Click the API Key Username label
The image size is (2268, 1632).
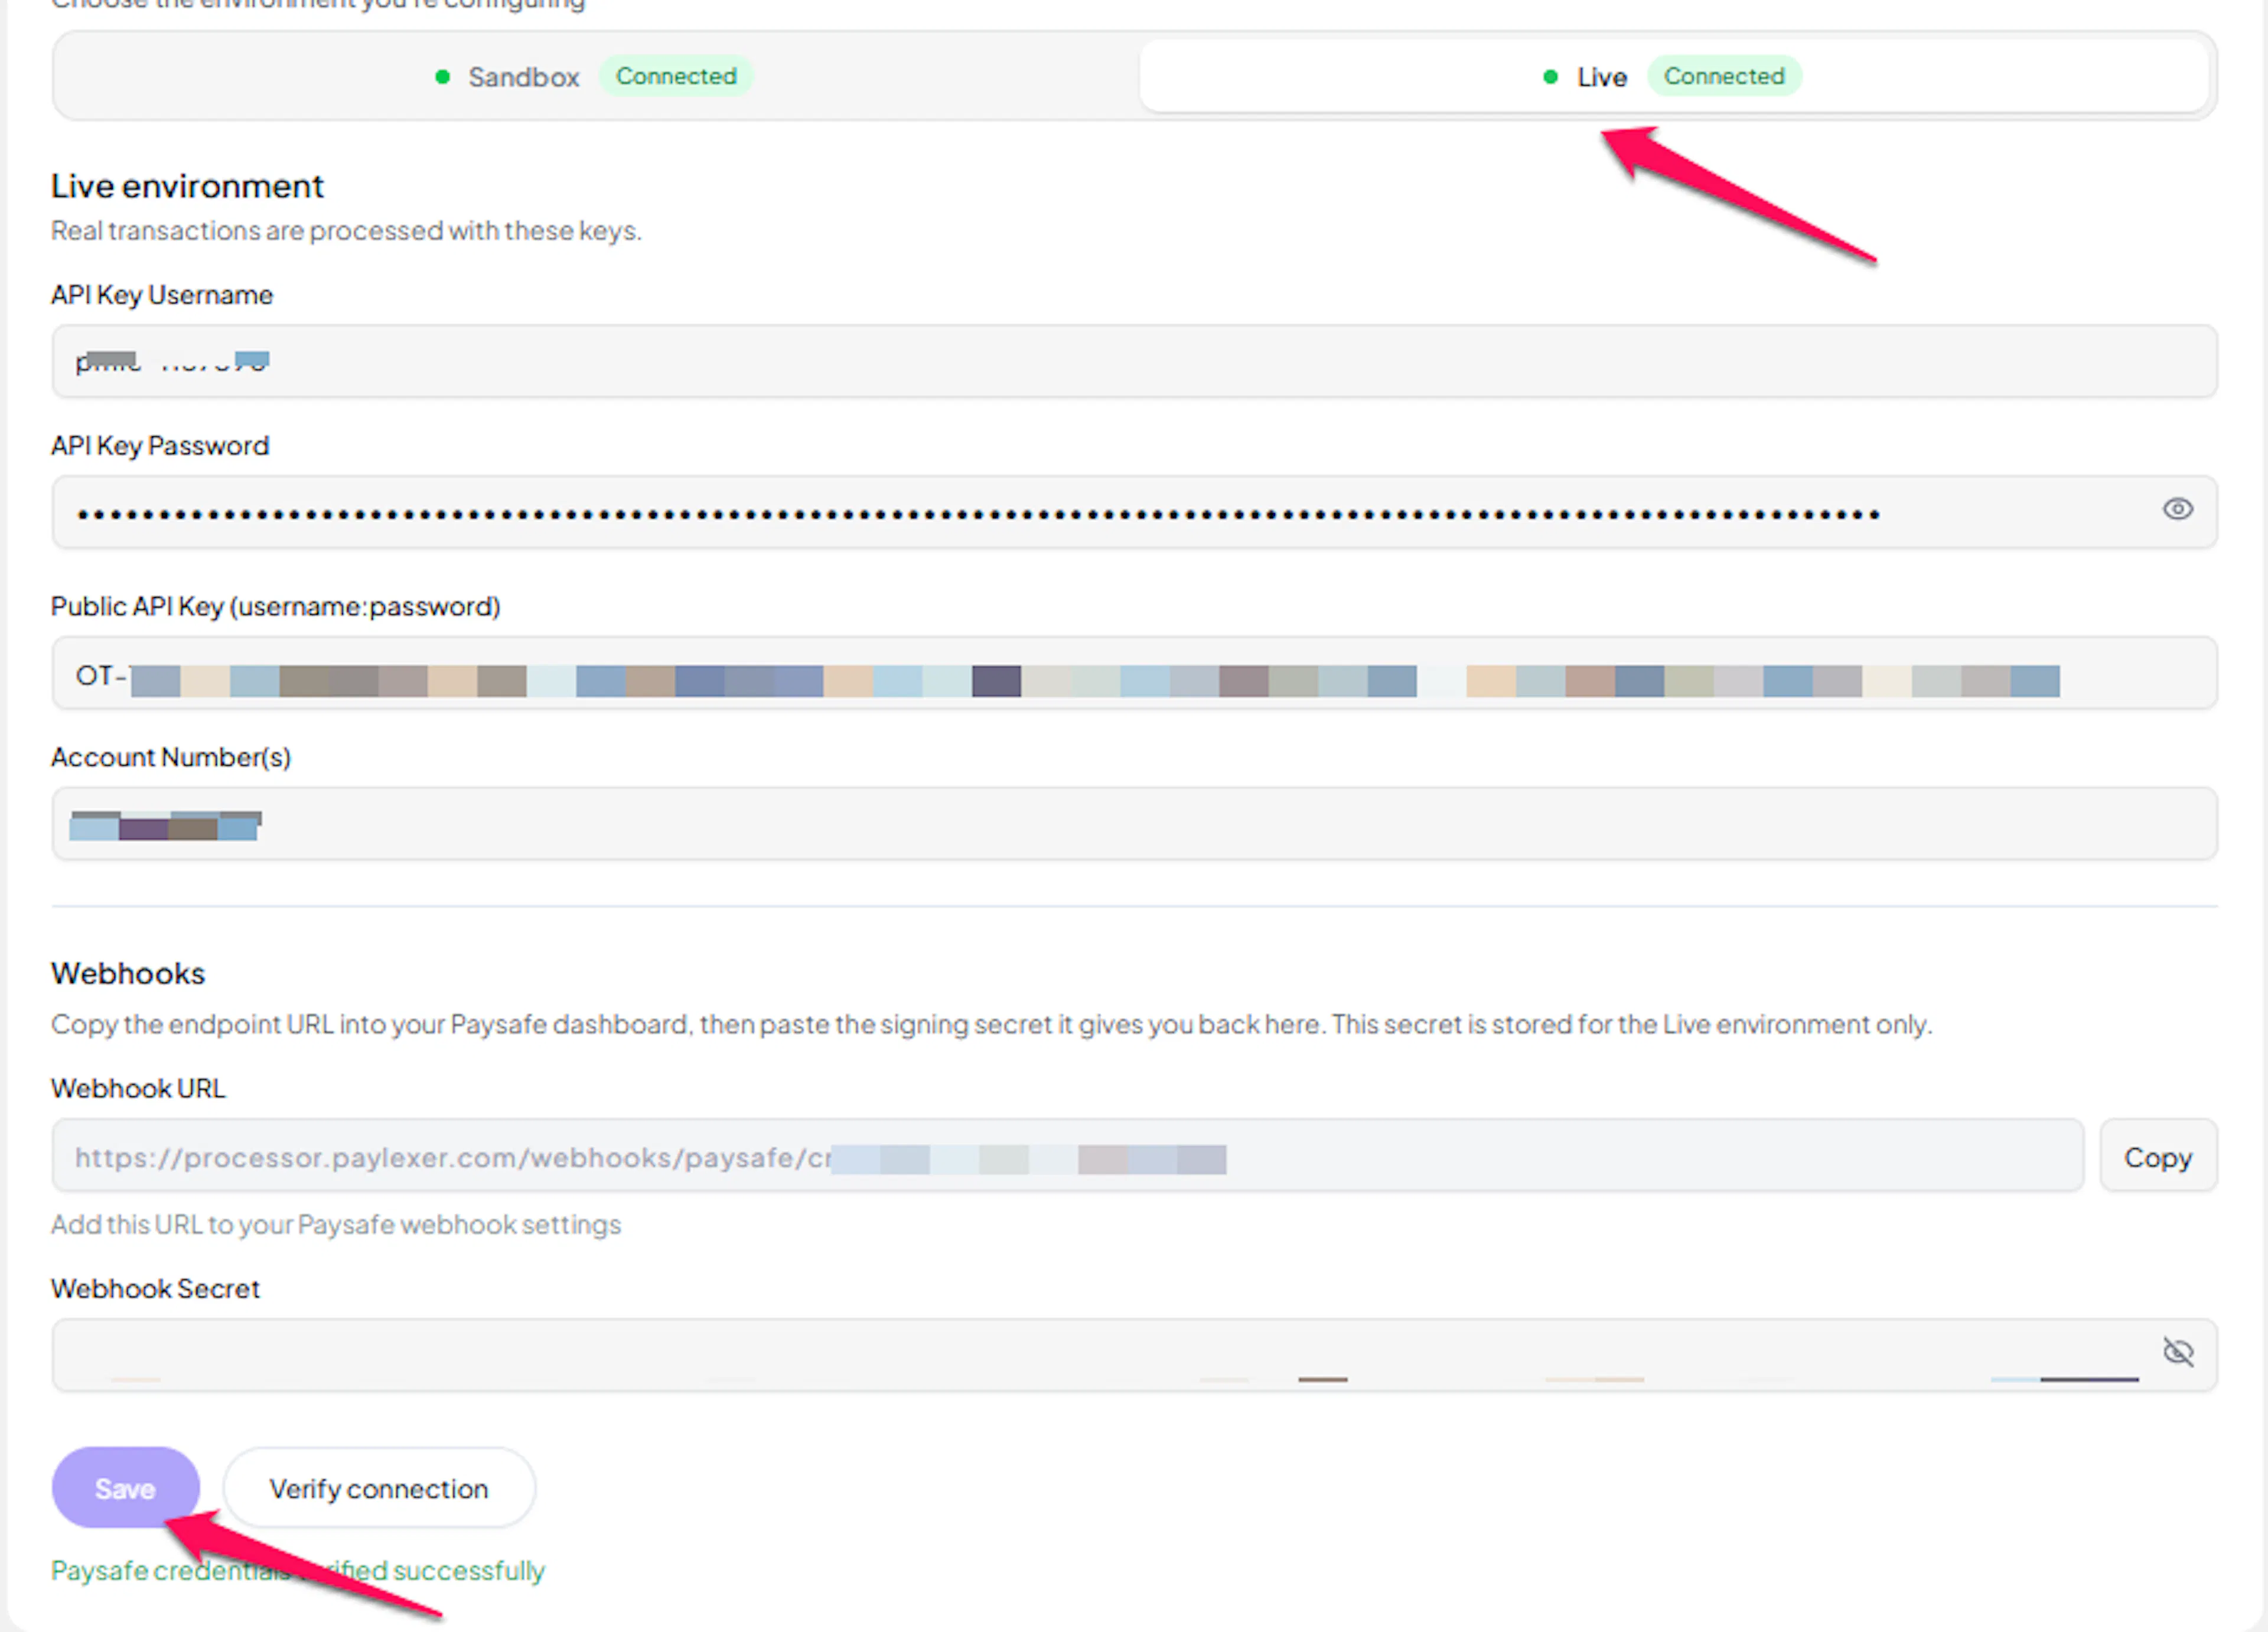click(162, 295)
